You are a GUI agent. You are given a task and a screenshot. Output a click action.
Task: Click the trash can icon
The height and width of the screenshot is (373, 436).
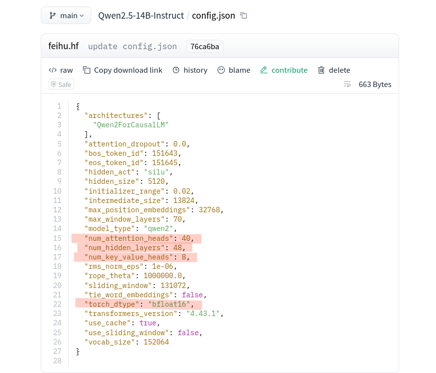tap(321, 70)
